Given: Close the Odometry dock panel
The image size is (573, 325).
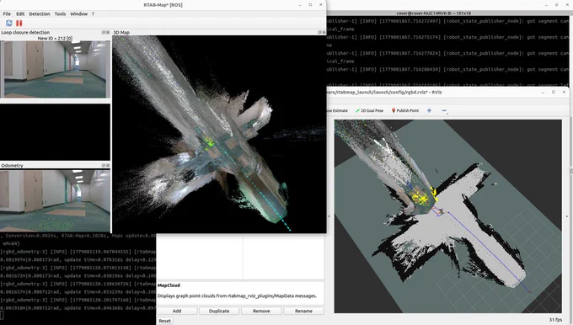Looking at the screenshot, I should (108, 165).
